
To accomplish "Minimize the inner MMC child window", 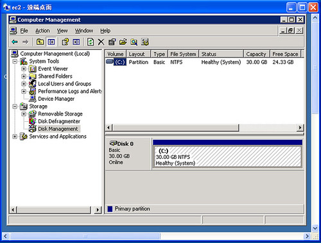I will (x=283, y=31).
